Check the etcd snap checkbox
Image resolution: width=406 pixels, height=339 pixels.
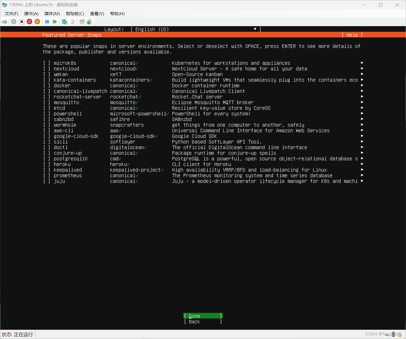[47, 108]
